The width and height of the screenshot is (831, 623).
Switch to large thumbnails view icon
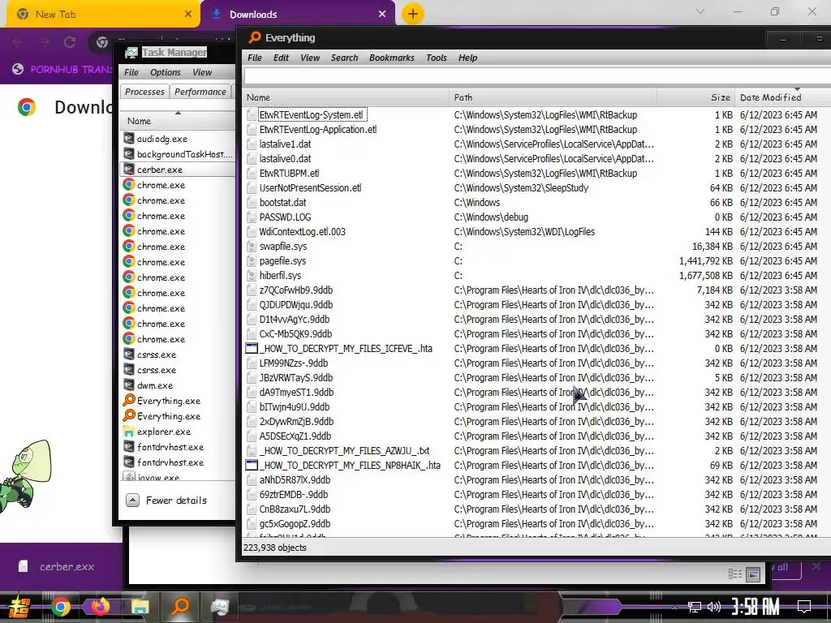tap(753, 574)
